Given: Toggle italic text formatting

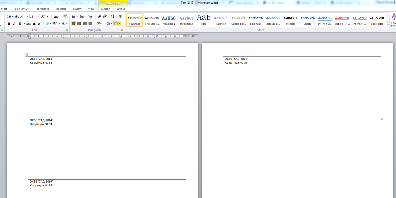Looking at the screenshot, I should (14, 23).
